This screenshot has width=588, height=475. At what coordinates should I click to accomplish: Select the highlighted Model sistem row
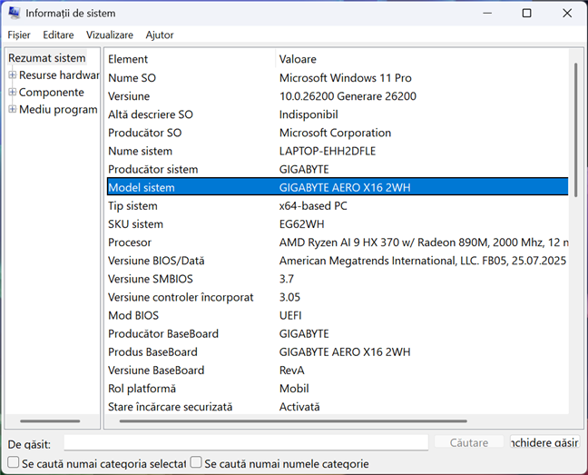338,187
